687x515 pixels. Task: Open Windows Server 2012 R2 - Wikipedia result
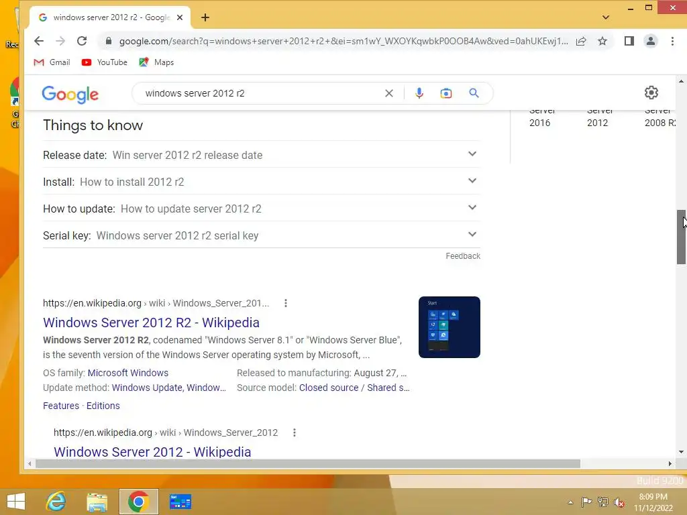[151, 323]
